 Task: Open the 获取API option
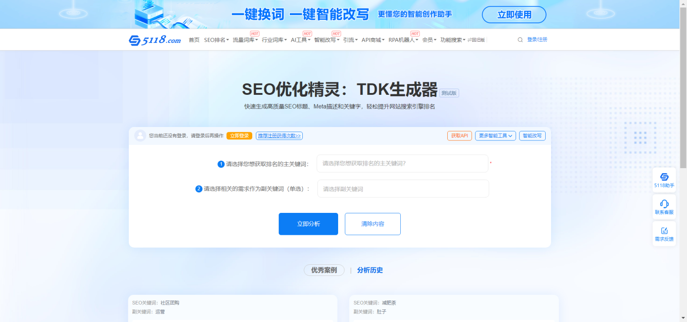point(459,136)
